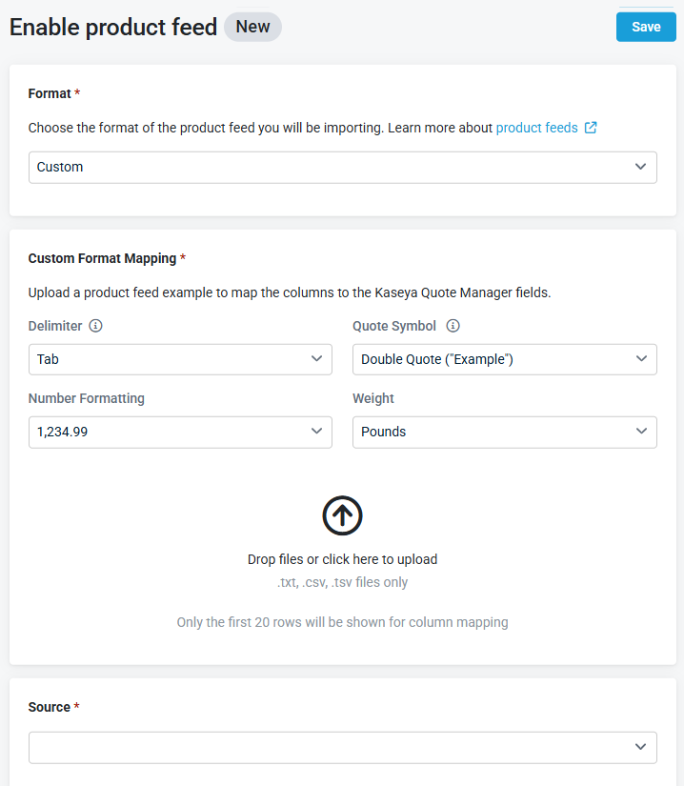Click the Quote Symbol info icon

pyautogui.click(x=453, y=326)
